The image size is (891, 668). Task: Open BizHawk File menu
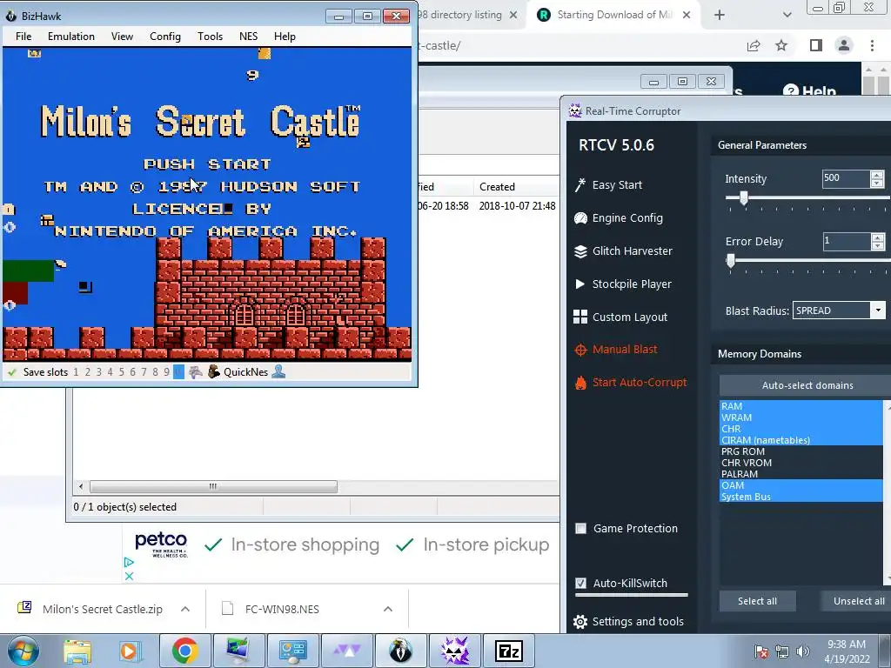point(23,37)
